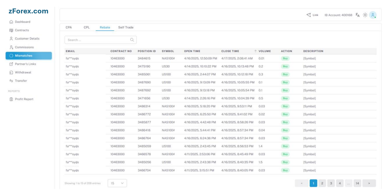Click the pagination ellipsis button

(x=348, y=183)
